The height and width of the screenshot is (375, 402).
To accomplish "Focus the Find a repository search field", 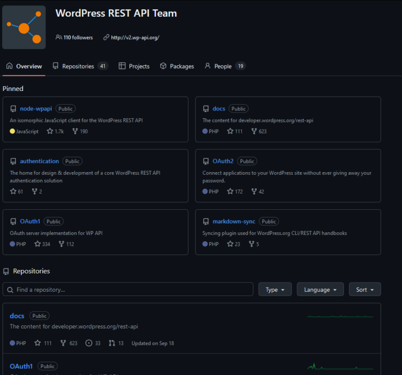I will pyautogui.click(x=128, y=289).
